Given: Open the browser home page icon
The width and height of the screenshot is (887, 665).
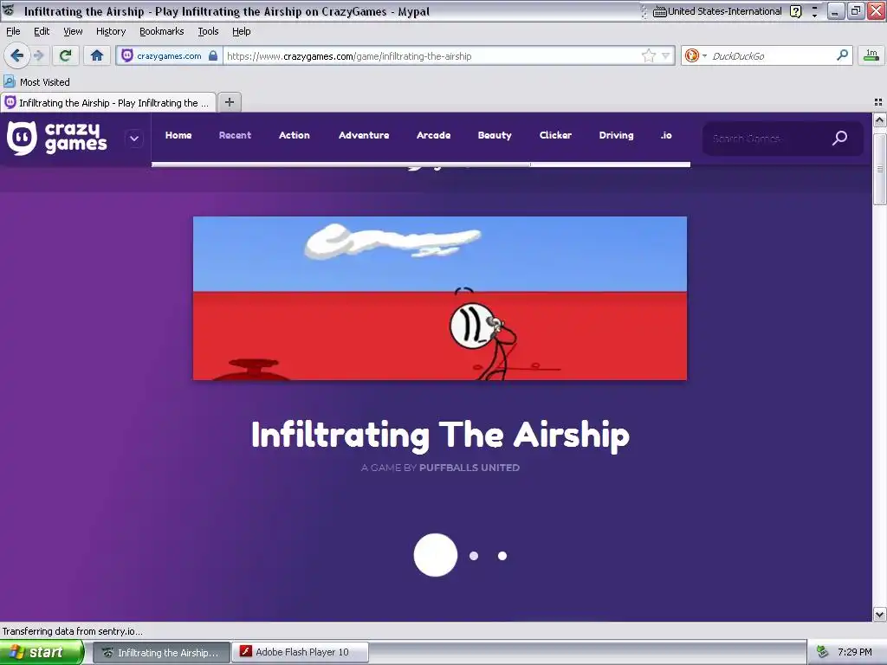Looking at the screenshot, I should click(97, 55).
